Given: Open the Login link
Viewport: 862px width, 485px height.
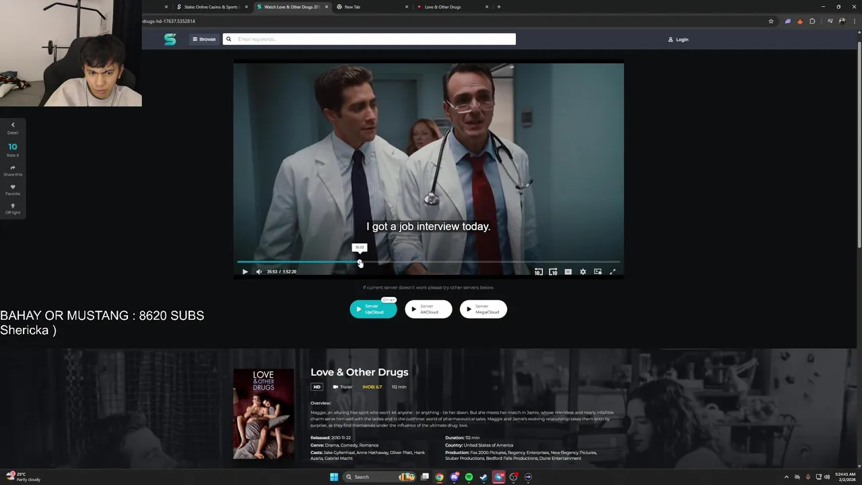Looking at the screenshot, I should 678,39.
